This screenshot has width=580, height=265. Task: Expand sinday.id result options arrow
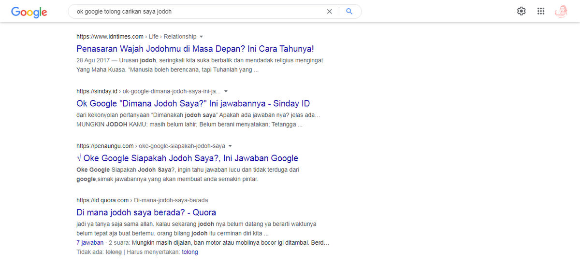click(226, 91)
